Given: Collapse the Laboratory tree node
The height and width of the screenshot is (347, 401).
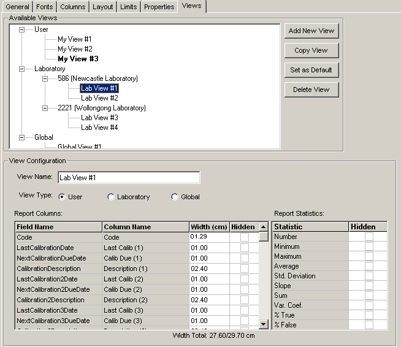Looking at the screenshot, I should pyautogui.click(x=23, y=69).
